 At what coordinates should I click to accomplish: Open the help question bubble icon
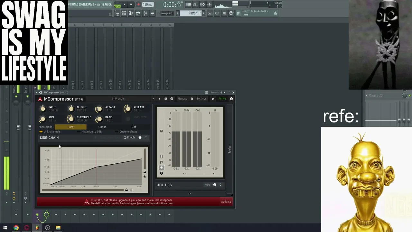pos(231,13)
